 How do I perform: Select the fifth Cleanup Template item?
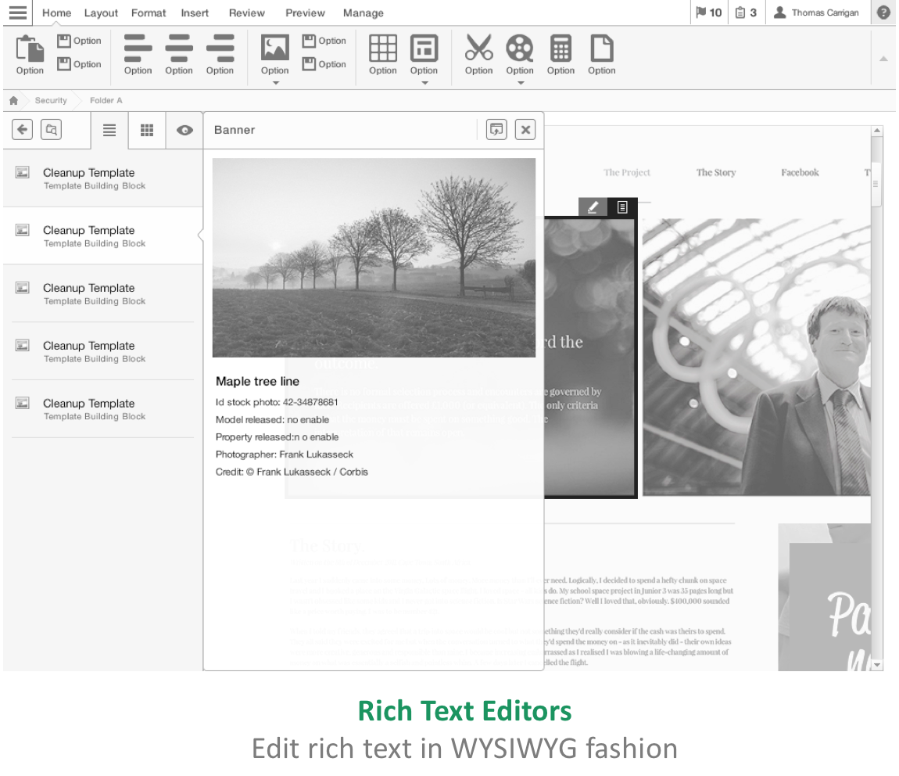coord(103,409)
